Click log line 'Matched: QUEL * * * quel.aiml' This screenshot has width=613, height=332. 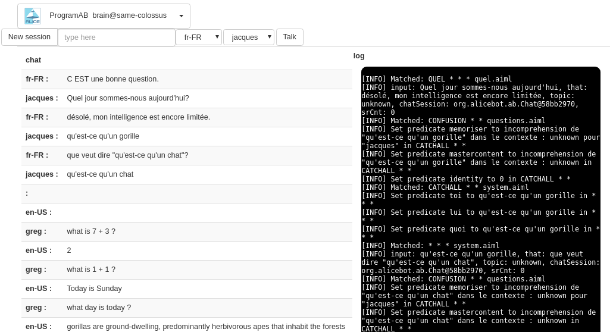437,79
